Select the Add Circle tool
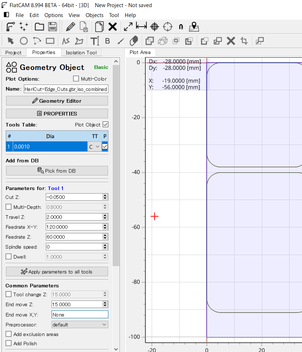 tap(24, 41)
